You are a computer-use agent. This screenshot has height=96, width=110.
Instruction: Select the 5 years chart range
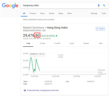86,43
